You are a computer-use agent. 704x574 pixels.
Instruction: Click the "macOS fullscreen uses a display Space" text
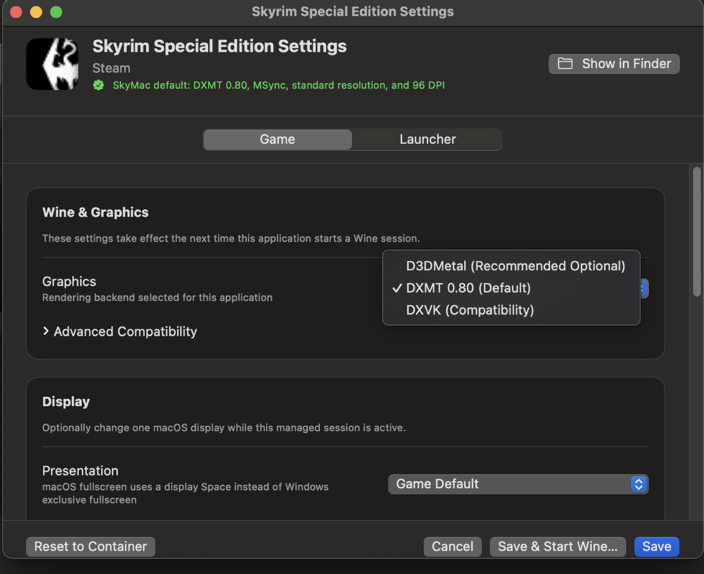point(185,493)
